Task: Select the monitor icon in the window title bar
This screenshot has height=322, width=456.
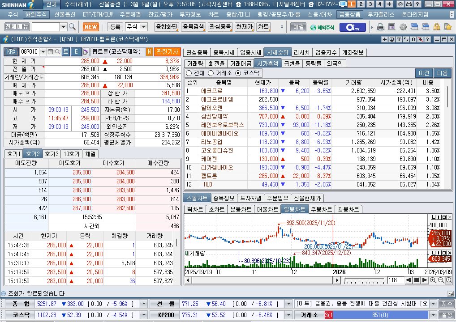Action: click(392, 39)
